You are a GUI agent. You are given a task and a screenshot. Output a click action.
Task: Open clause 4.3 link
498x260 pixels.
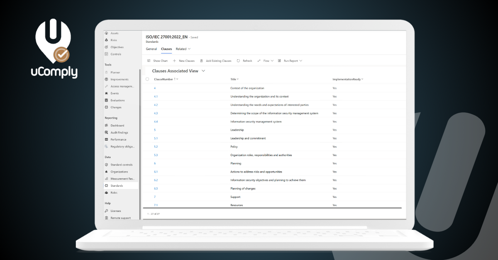156,113
